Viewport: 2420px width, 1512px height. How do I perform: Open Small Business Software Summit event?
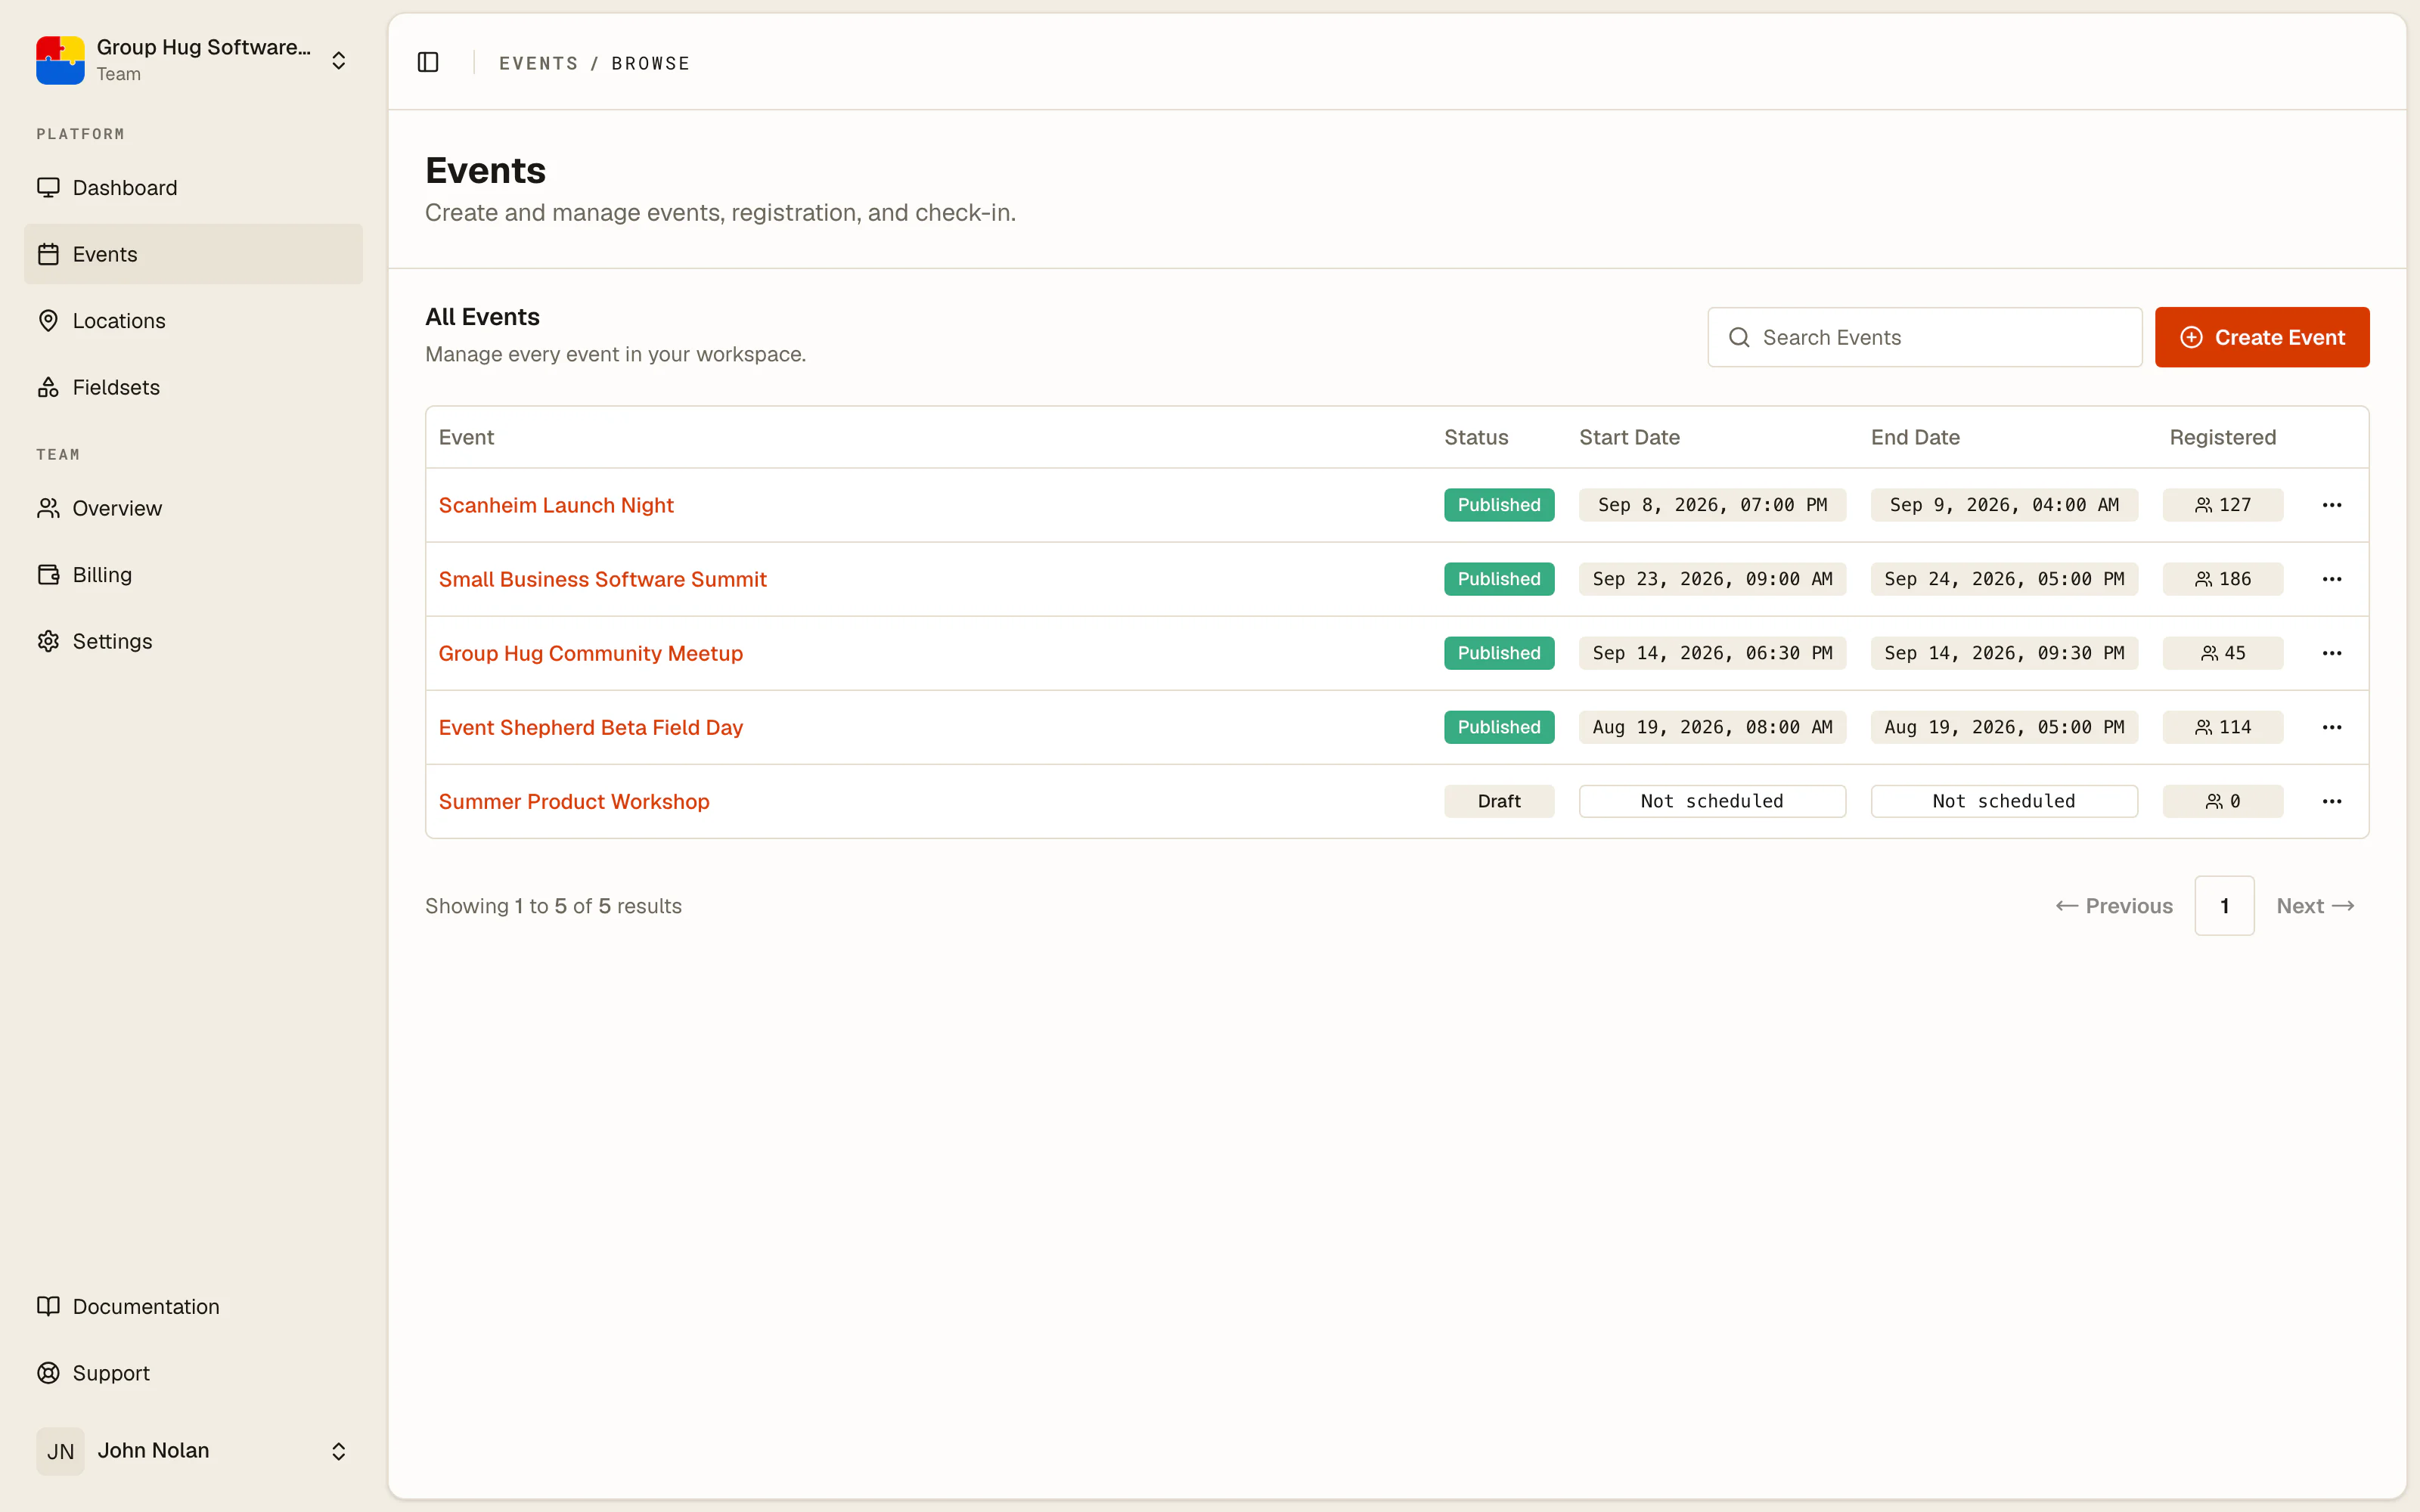(x=602, y=579)
